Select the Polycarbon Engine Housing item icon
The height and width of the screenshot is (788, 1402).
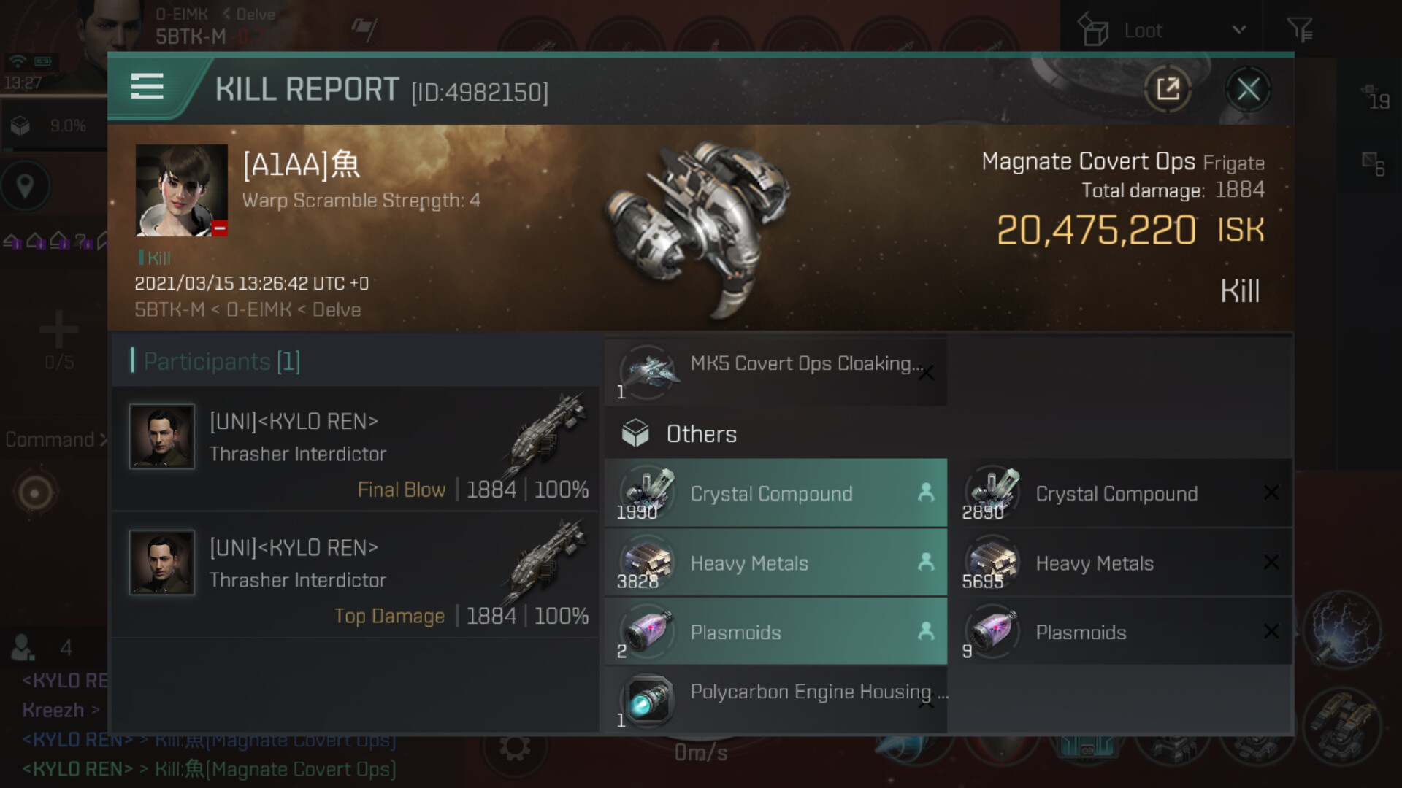647,700
